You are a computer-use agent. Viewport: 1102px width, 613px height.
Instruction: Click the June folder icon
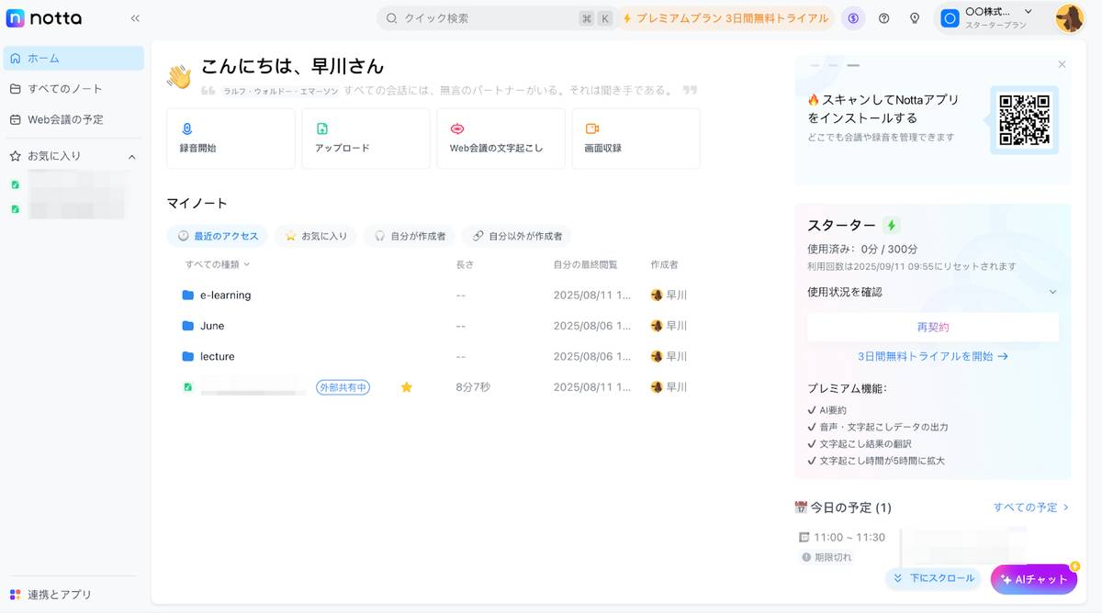pyautogui.click(x=188, y=326)
